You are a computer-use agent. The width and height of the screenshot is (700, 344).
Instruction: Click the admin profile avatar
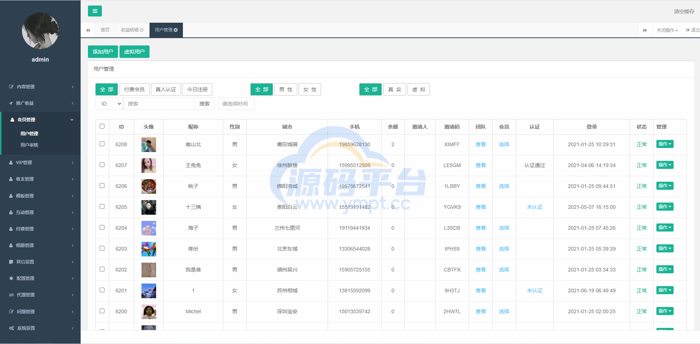click(40, 31)
